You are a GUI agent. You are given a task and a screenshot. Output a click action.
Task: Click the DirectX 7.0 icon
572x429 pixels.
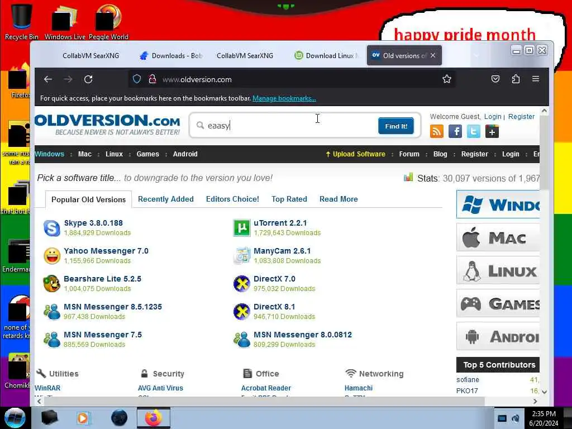[x=241, y=283]
